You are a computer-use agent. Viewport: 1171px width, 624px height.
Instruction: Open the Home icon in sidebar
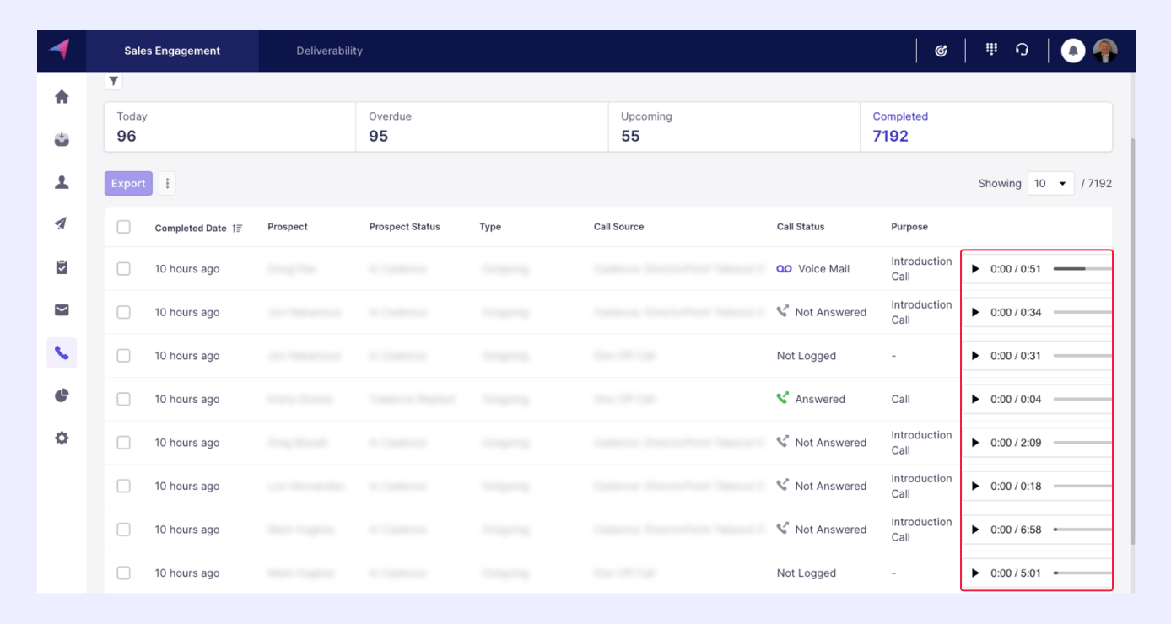tap(62, 97)
